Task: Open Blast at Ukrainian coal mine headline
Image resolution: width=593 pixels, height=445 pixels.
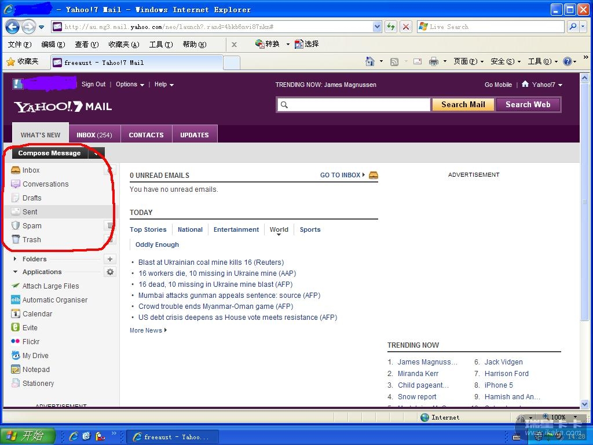Action: (x=211, y=262)
